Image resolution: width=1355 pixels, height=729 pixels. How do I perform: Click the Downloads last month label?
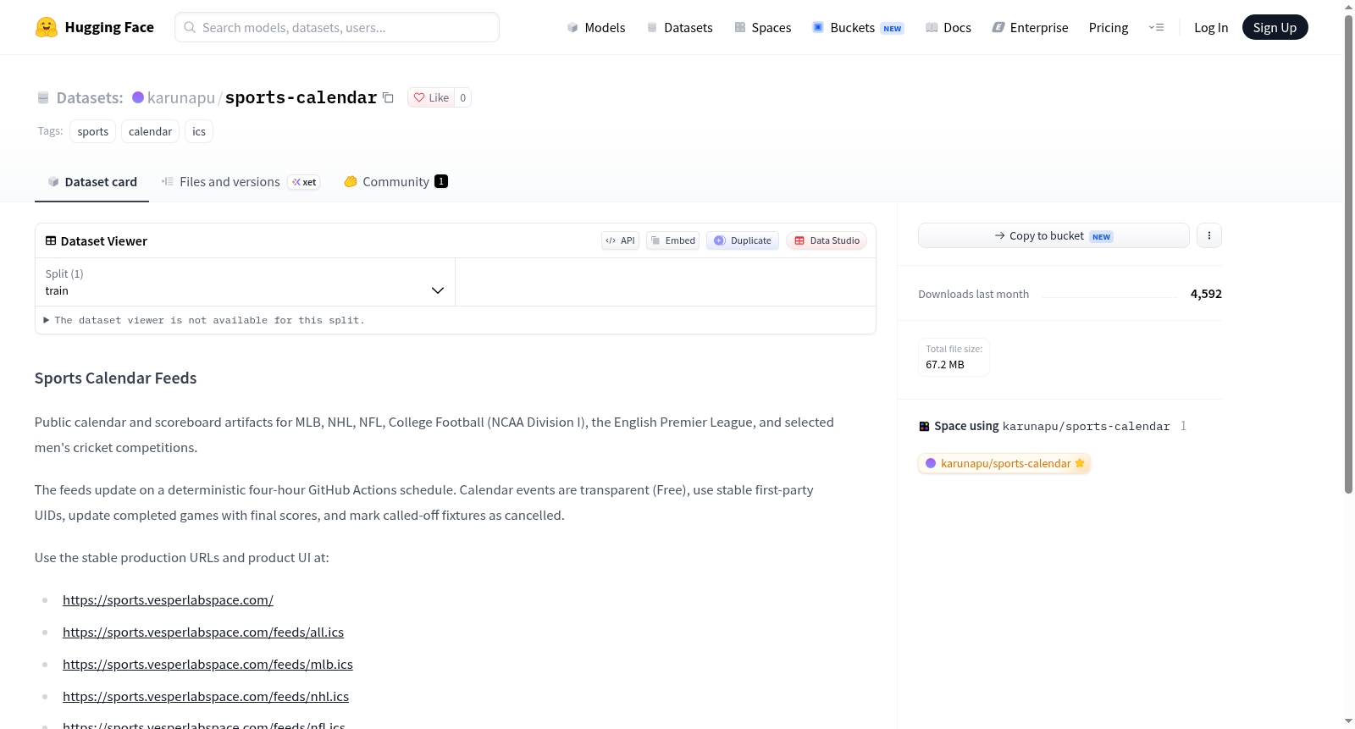pyautogui.click(x=974, y=294)
